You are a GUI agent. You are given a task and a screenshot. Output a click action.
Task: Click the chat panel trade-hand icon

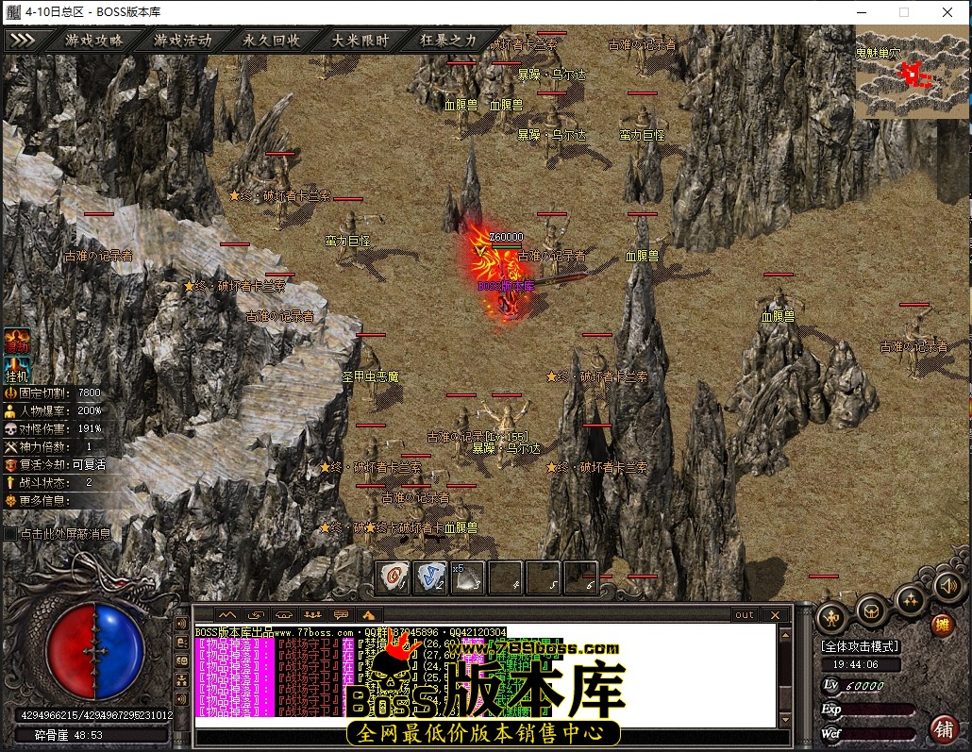click(256, 615)
